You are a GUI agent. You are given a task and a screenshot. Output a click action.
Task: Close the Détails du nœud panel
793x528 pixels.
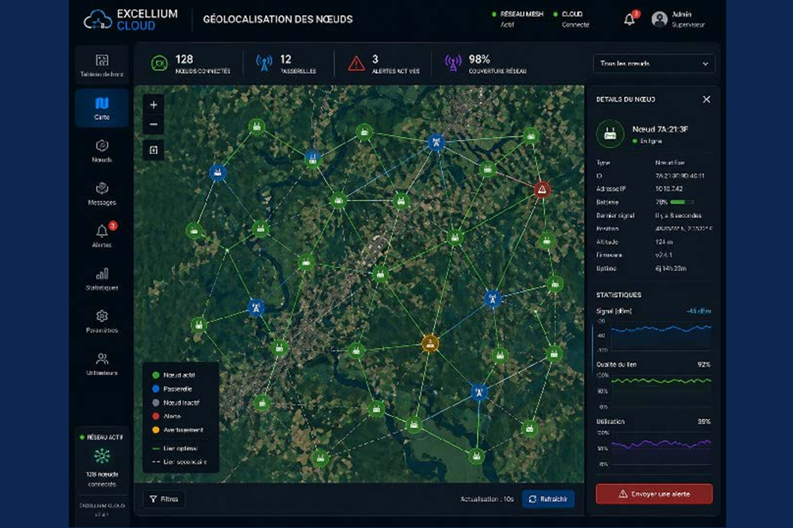[x=706, y=100]
